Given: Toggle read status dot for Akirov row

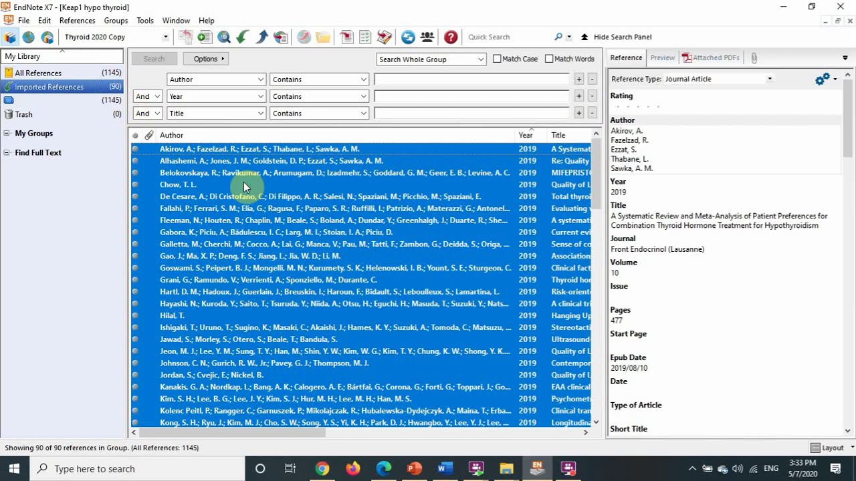Looking at the screenshot, I should point(135,149).
